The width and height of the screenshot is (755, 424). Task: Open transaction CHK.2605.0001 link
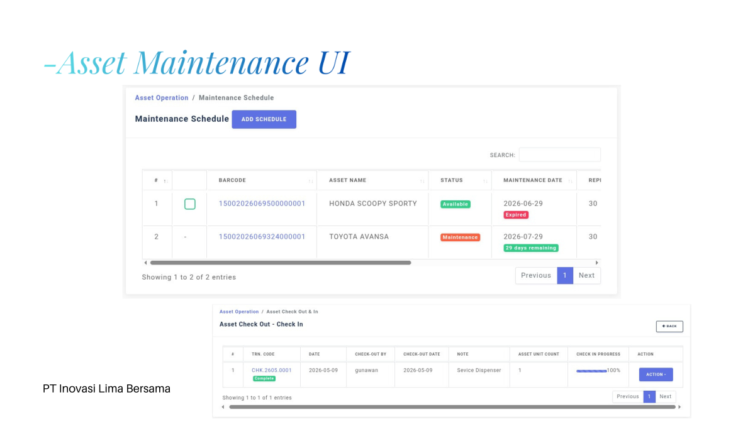click(272, 370)
